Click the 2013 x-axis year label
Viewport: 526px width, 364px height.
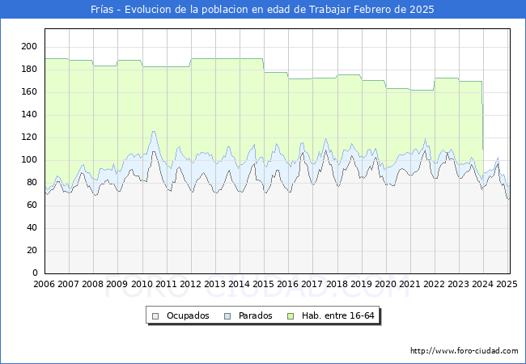click(214, 284)
